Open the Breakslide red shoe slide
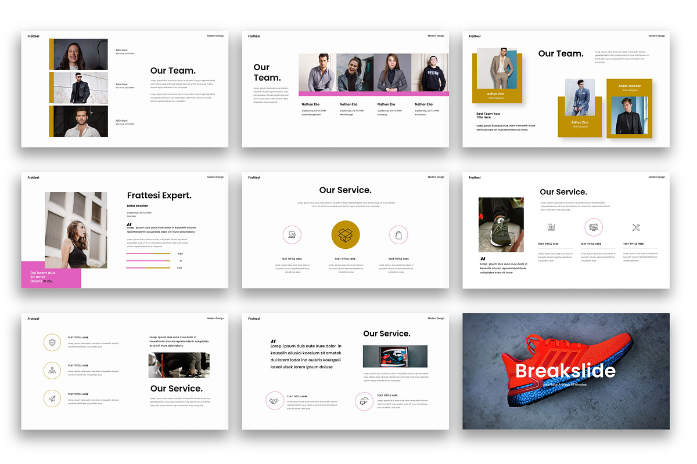This screenshot has height=464, width=697. (566, 372)
